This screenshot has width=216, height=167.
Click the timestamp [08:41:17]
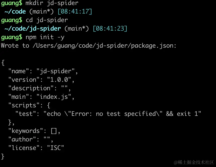[75, 12]
